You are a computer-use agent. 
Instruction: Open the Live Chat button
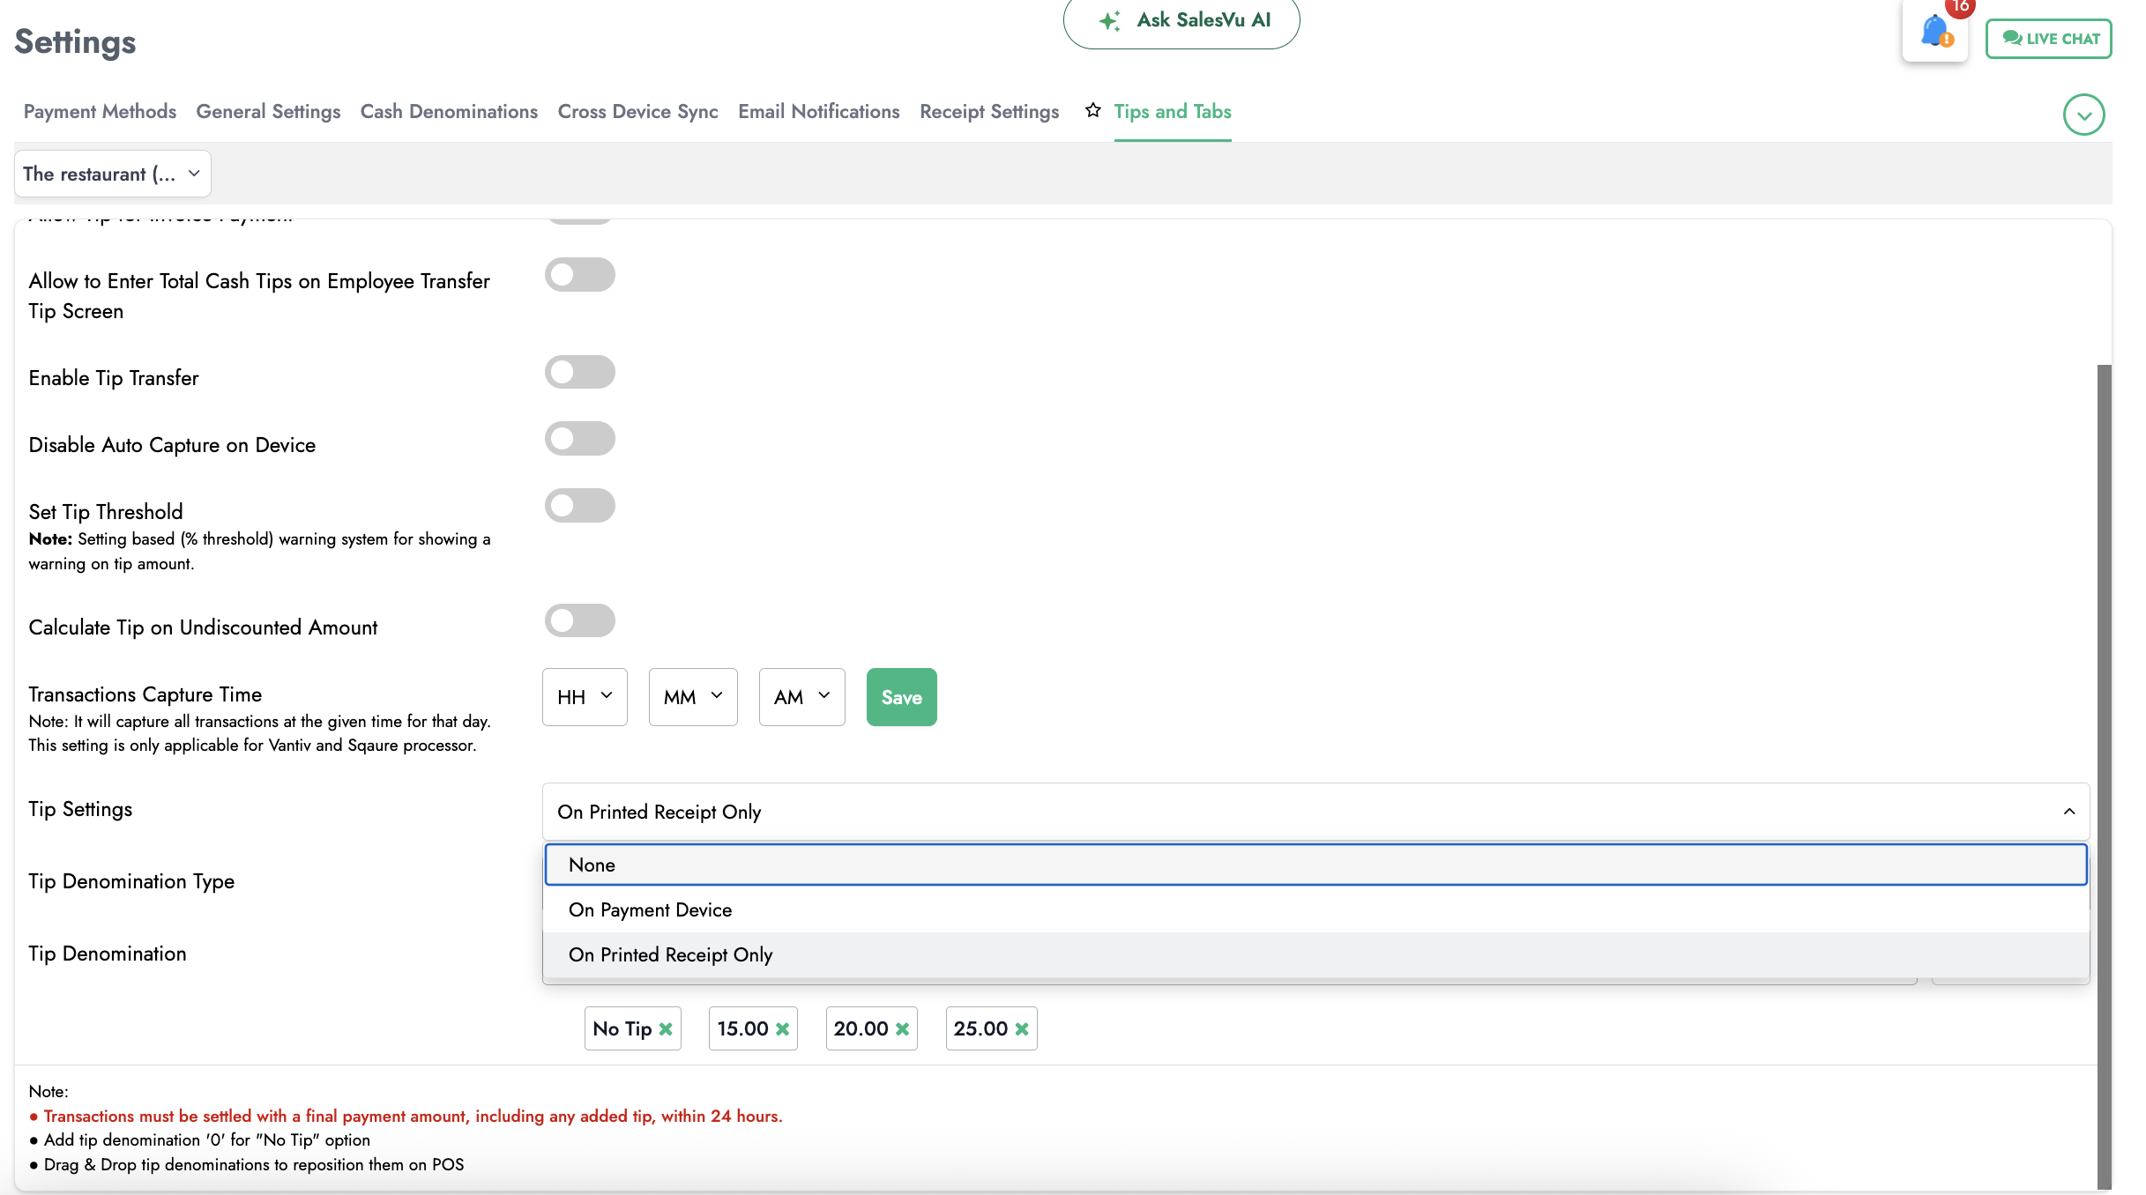pyautogui.click(x=2049, y=39)
